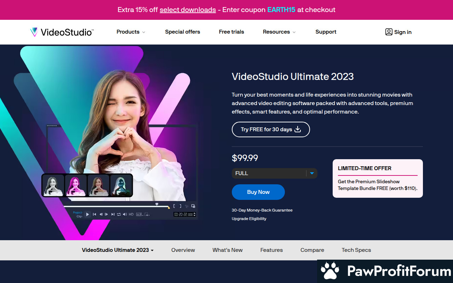453x283 pixels.
Task: Expand the VideoStudio Ultimate 2023 sub-navigation dropdown
Action: tap(118, 250)
